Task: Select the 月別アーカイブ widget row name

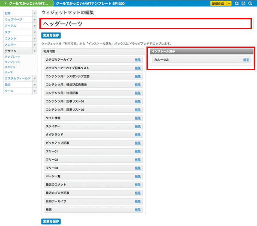Action: pyautogui.click(x=56, y=201)
